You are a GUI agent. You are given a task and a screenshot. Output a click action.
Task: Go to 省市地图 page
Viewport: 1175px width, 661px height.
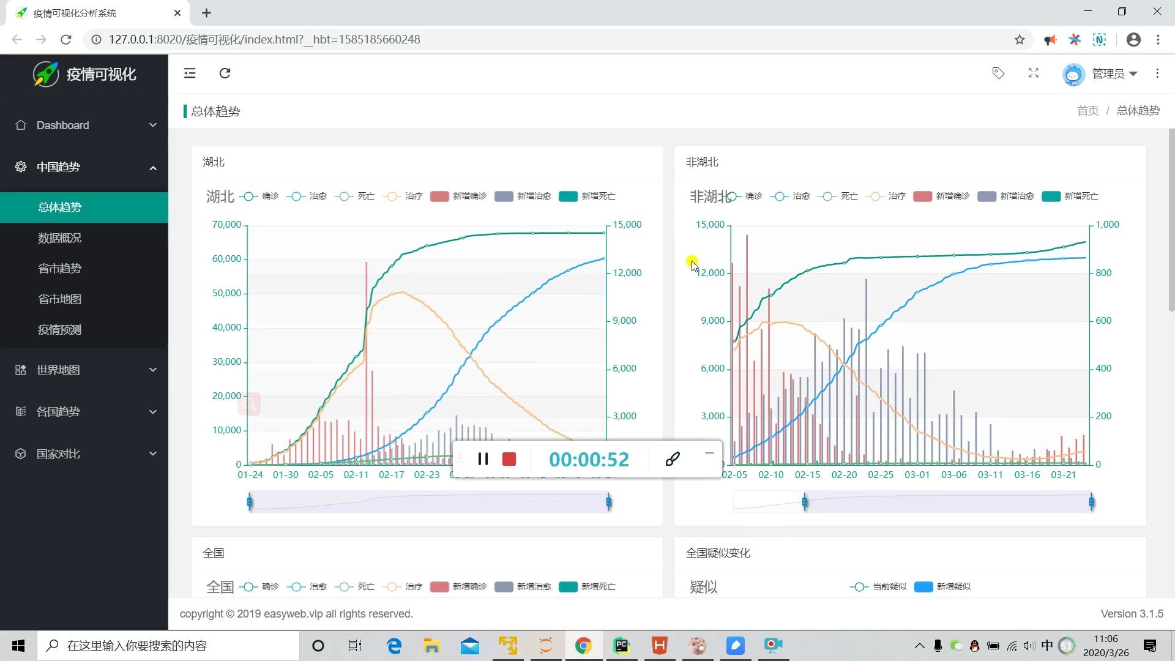84,299
